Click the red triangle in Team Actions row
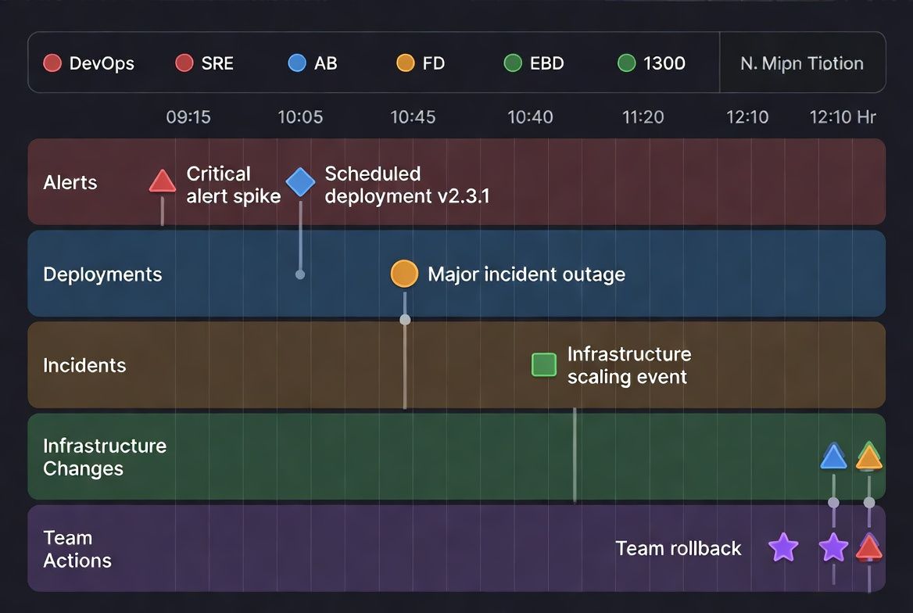This screenshot has width=913, height=613. [x=868, y=548]
